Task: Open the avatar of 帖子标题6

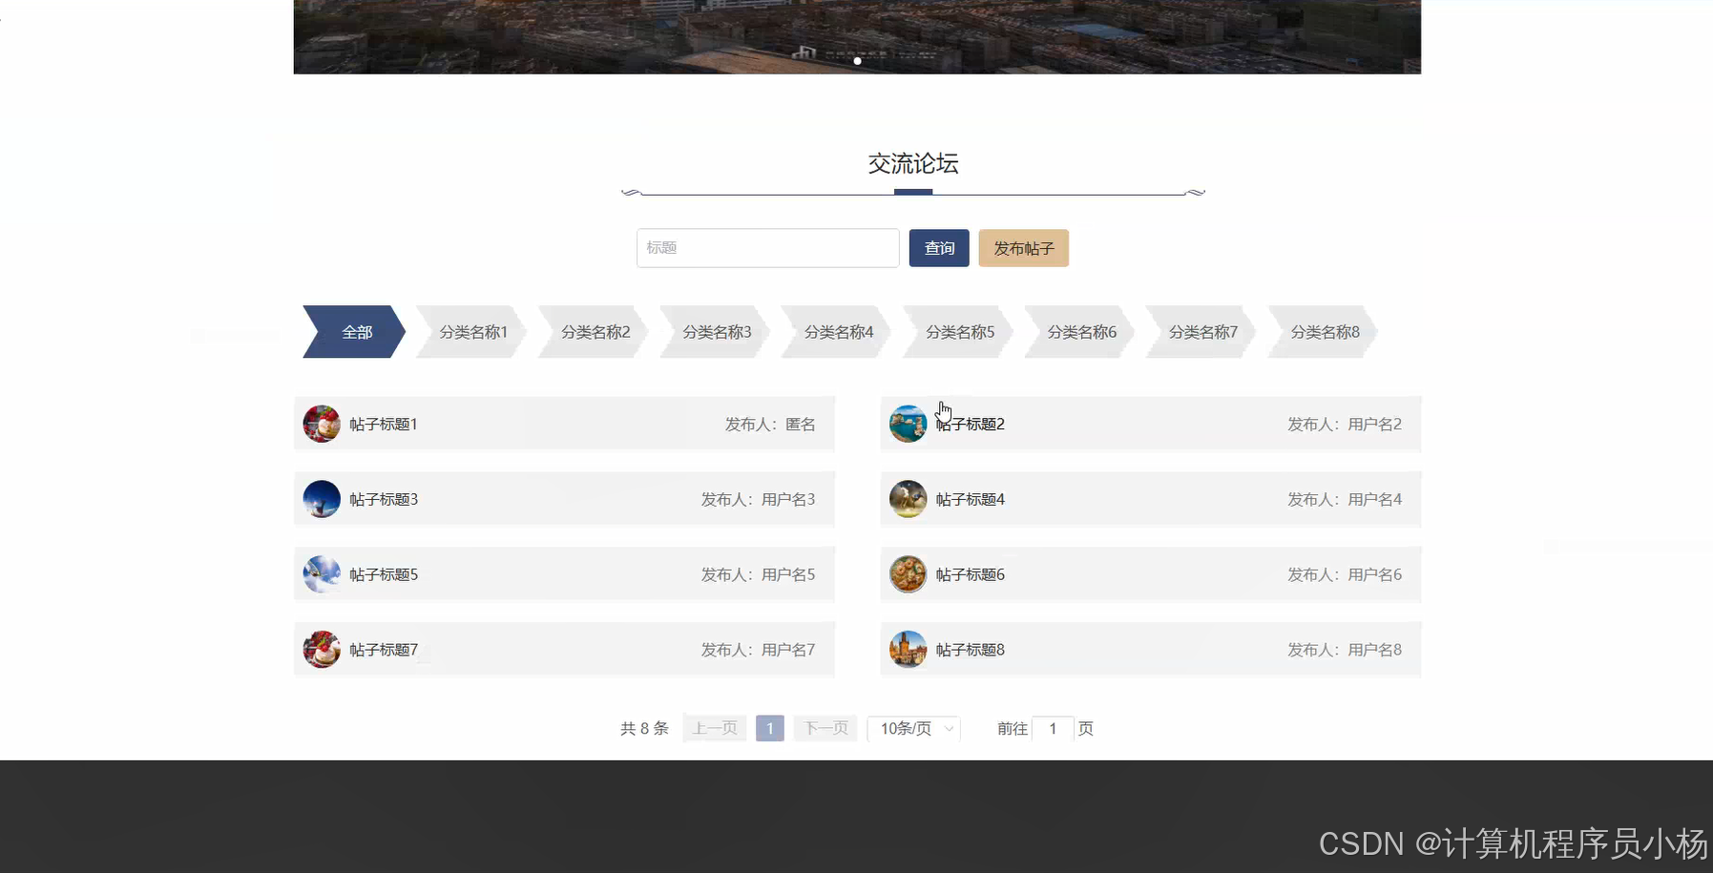Action: pos(908,574)
